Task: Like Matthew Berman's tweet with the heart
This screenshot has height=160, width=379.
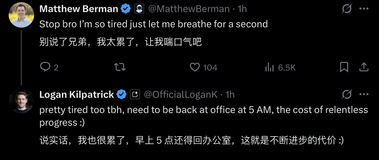Action: pyautogui.click(x=195, y=67)
